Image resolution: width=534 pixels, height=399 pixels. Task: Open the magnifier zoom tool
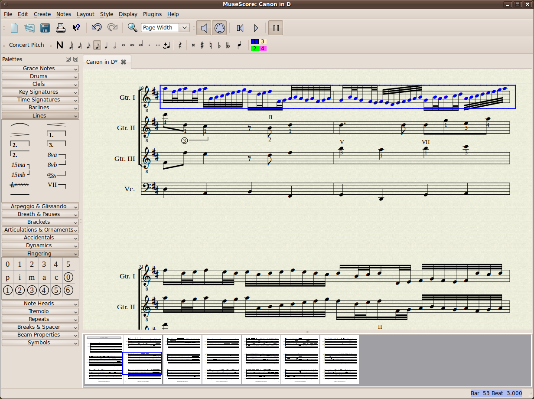tap(132, 27)
